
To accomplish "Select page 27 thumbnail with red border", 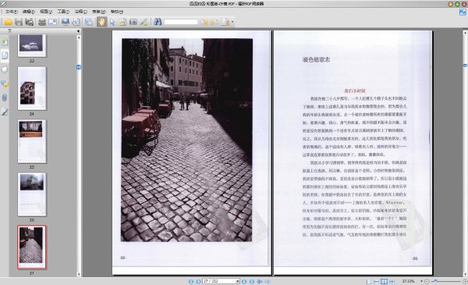I will [x=32, y=248].
